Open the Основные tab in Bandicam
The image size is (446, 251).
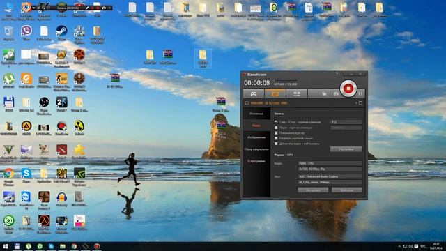pyautogui.click(x=256, y=114)
